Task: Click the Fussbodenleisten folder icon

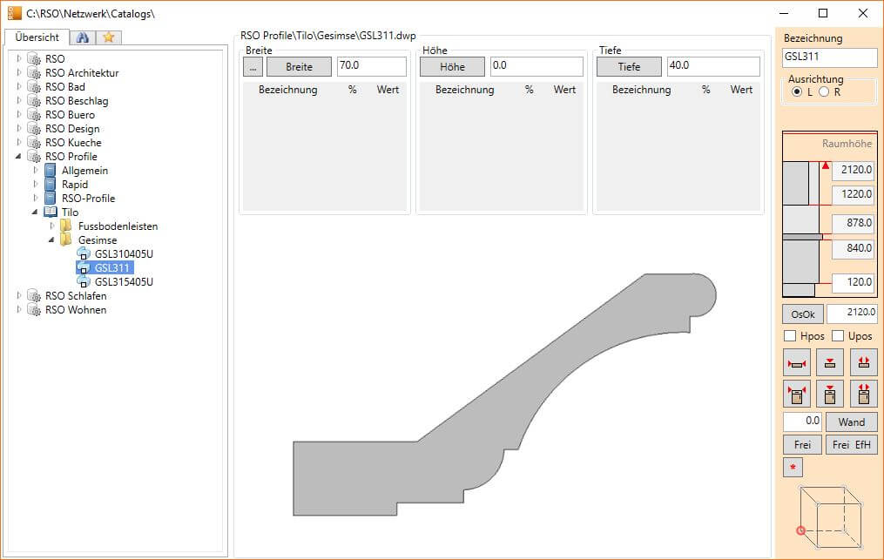Action: click(x=67, y=226)
